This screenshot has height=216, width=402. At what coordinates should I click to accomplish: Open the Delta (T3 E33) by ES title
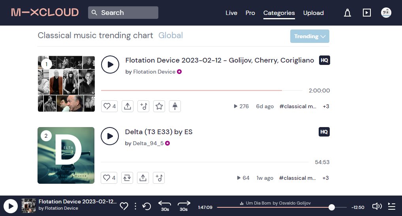(x=159, y=132)
